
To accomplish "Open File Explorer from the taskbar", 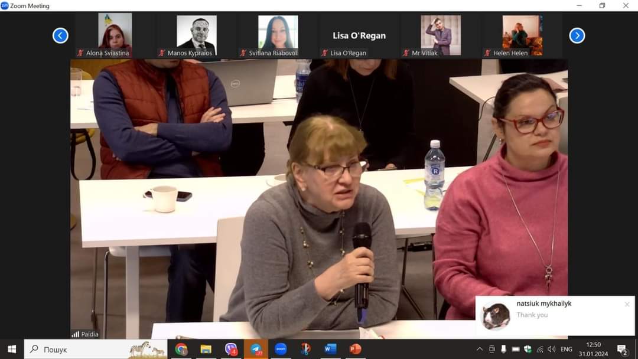I will click(206, 349).
